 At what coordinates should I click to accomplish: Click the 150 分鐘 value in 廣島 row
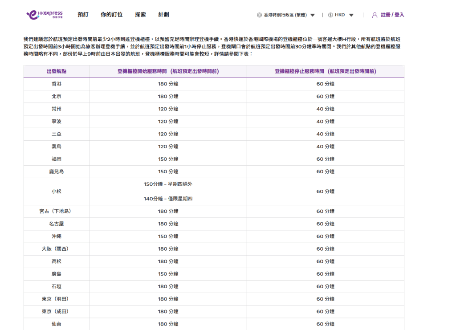pyautogui.click(x=168, y=273)
